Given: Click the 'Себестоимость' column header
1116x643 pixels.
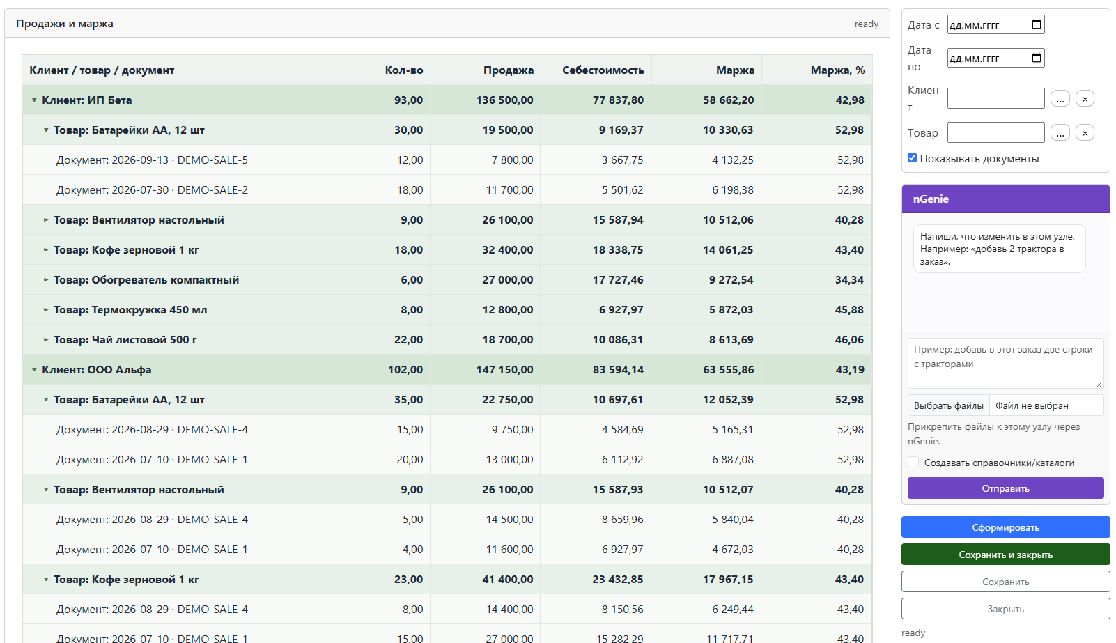Looking at the screenshot, I should coord(603,70).
